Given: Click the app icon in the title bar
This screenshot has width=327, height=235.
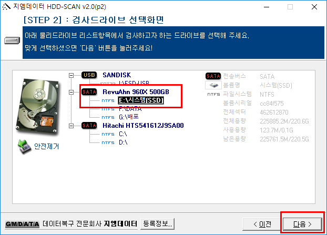Looking at the screenshot, I should tap(6, 7).
